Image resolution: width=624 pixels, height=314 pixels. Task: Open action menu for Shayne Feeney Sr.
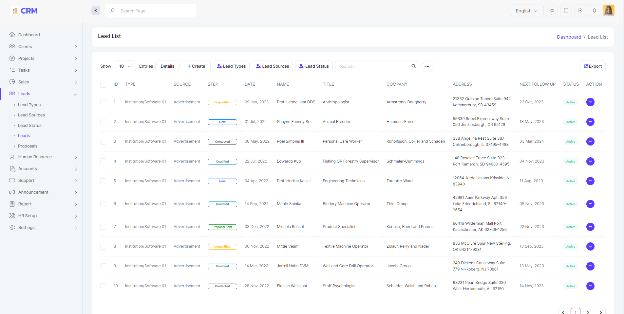pos(590,122)
